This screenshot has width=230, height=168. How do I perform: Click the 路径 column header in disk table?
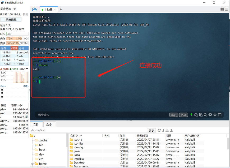click(4, 105)
